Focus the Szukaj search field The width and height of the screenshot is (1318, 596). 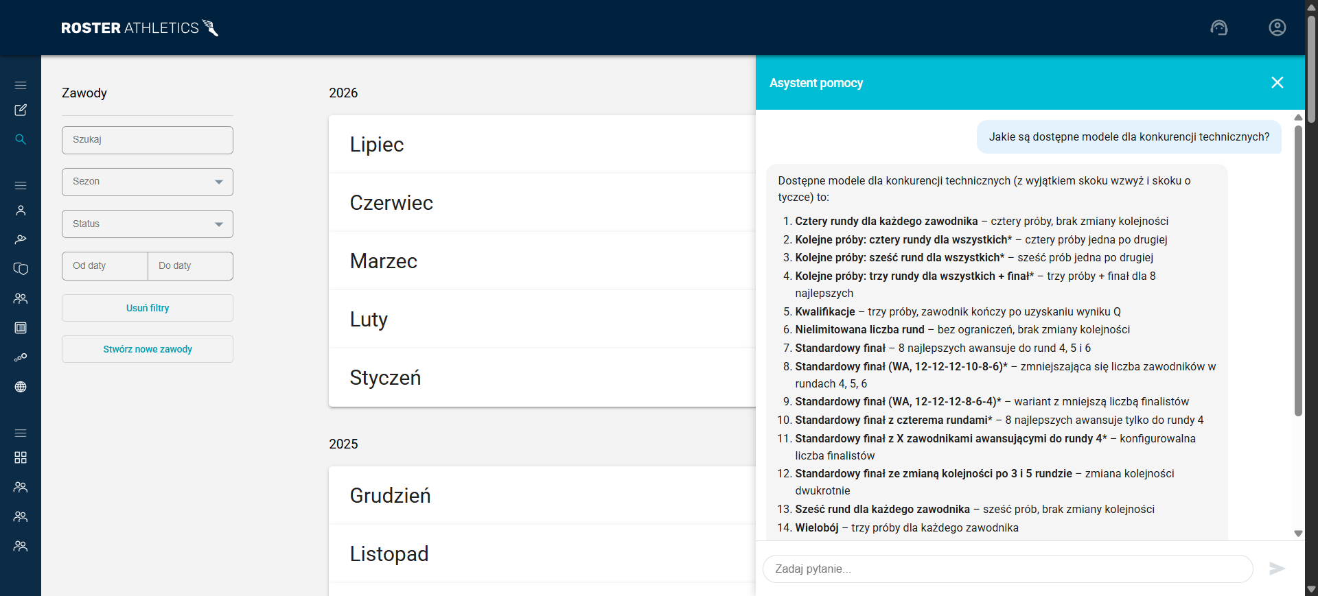pyautogui.click(x=148, y=140)
